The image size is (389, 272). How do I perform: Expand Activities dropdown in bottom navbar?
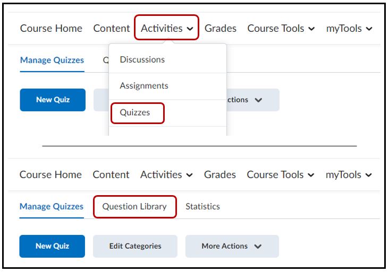click(166, 174)
